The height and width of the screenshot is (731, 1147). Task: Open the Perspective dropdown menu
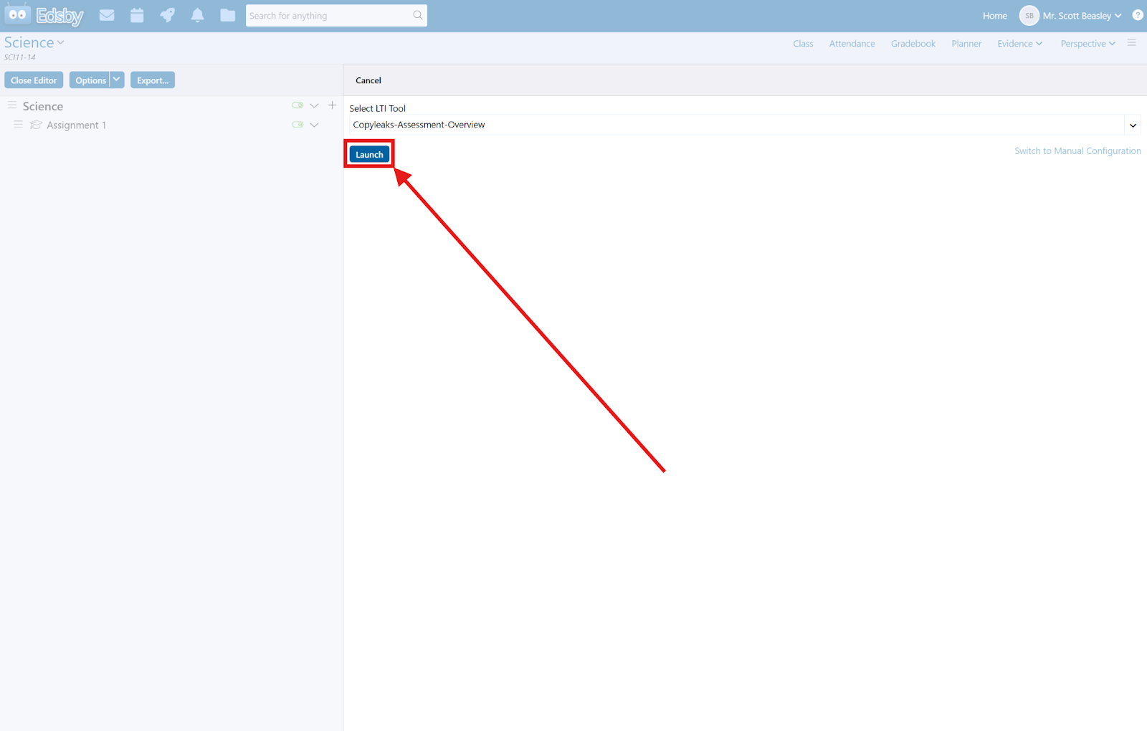point(1087,44)
